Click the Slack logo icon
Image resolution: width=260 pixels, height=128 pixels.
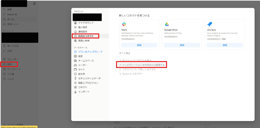click(124, 24)
